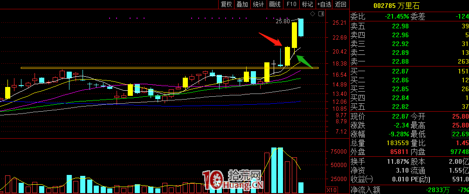Click the 现价 value 22.87
The width and height of the screenshot is (469, 194).
(400, 116)
